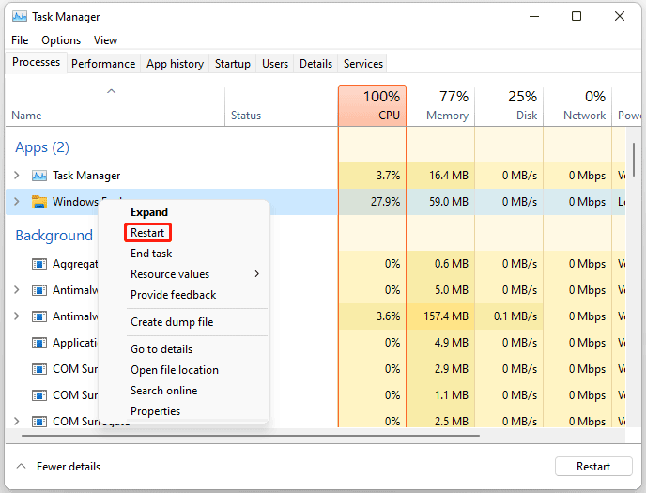Image resolution: width=646 pixels, height=493 pixels.
Task: Expand the Task Manager app row
Action: tap(17, 176)
